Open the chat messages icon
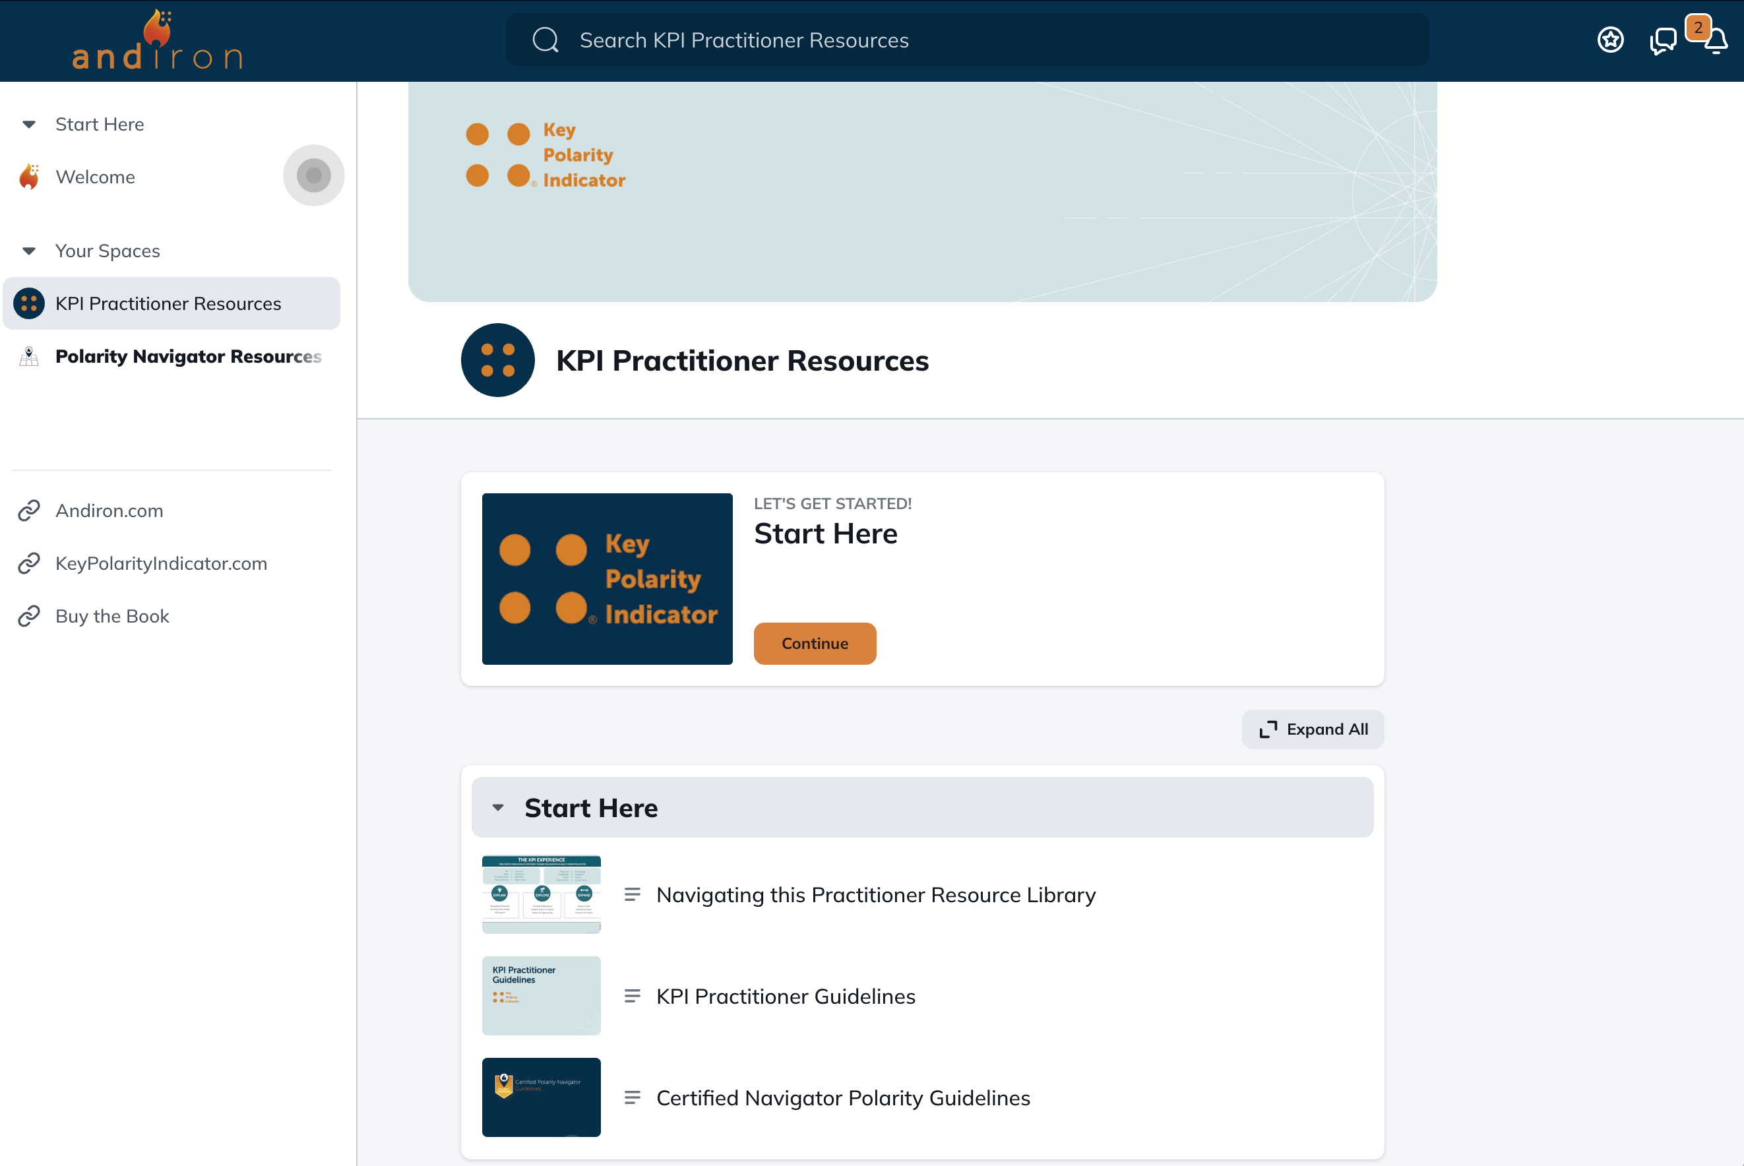 pyautogui.click(x=1663, y=41)
